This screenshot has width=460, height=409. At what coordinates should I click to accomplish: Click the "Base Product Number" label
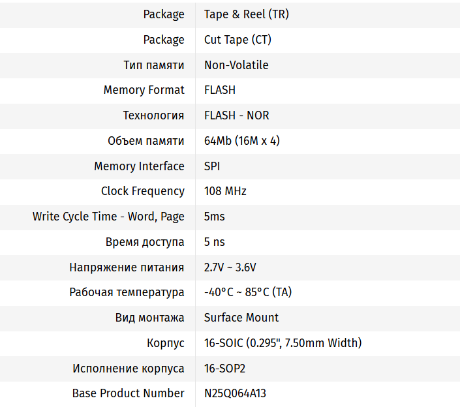click(128, 393)
